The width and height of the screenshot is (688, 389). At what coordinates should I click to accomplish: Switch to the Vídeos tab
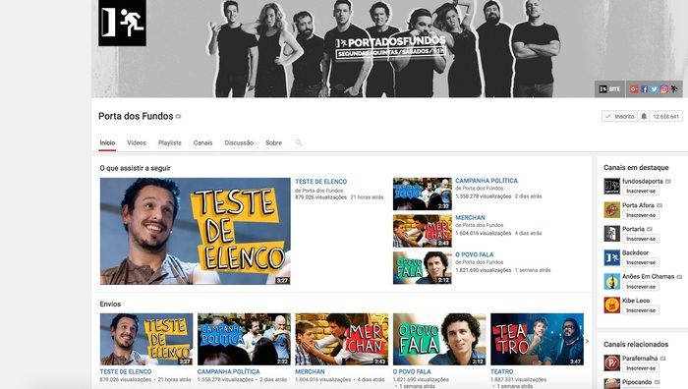pos(137,143)
